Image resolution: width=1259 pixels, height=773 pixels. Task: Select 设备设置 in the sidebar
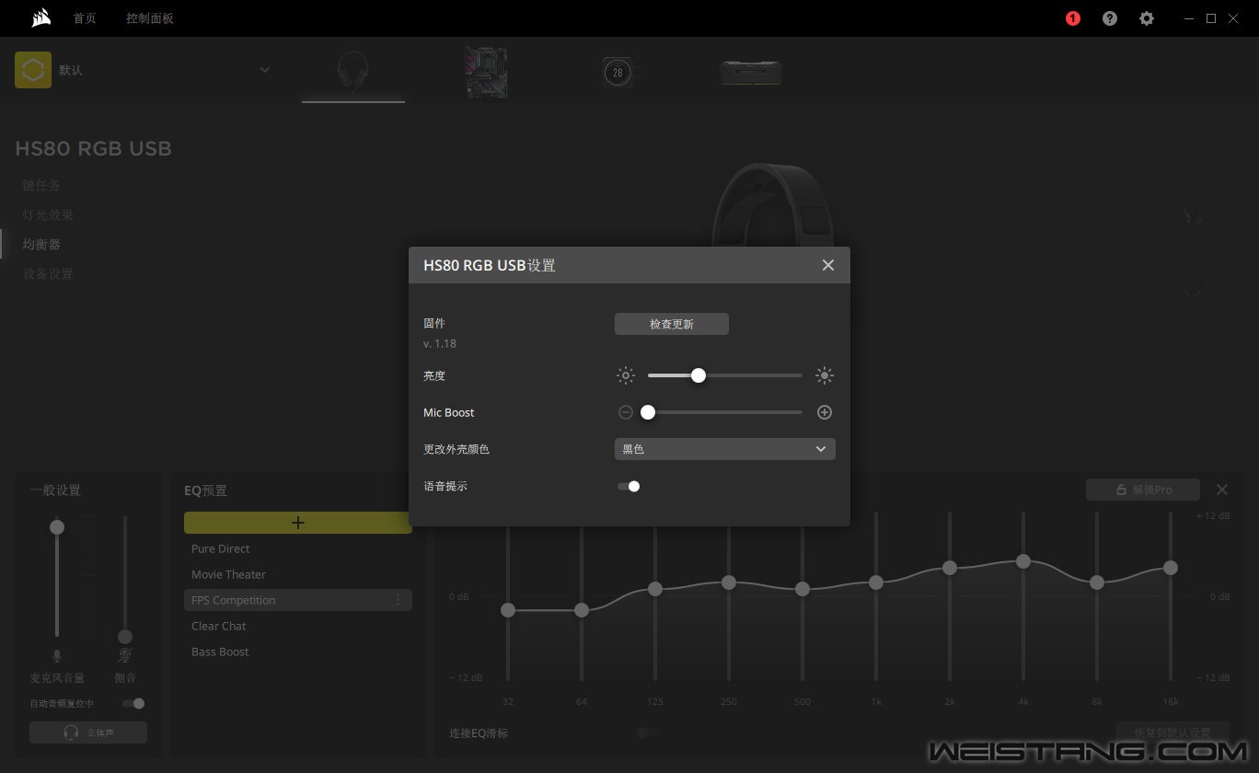tap(48, 273)
